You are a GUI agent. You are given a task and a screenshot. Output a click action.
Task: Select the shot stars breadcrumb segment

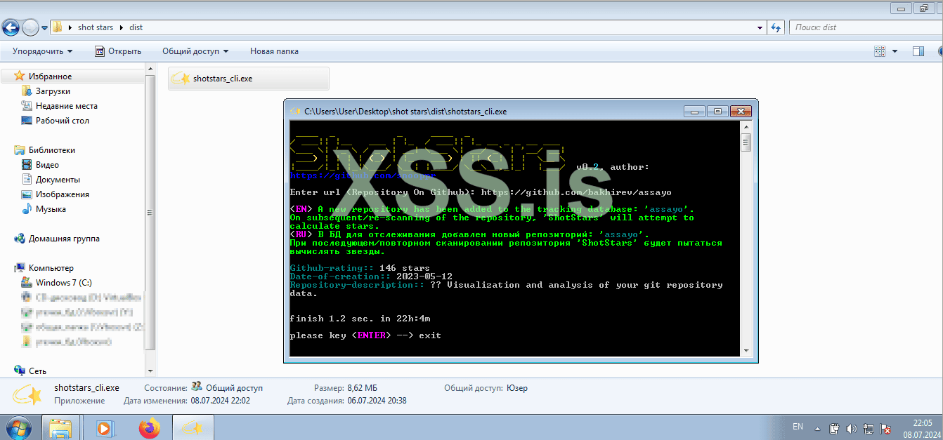pyautogui.click(x=96, y=27)
